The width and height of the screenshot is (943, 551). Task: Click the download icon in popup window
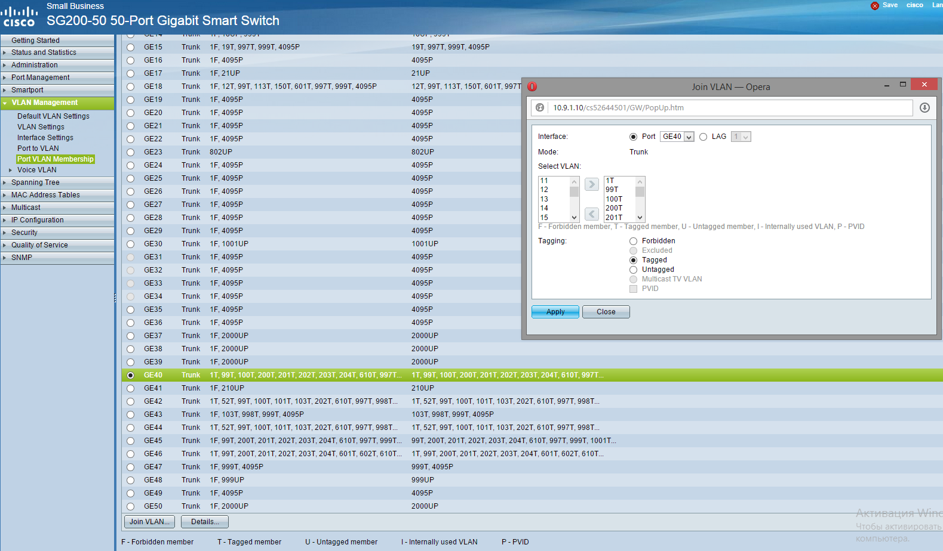pos(924,108)
